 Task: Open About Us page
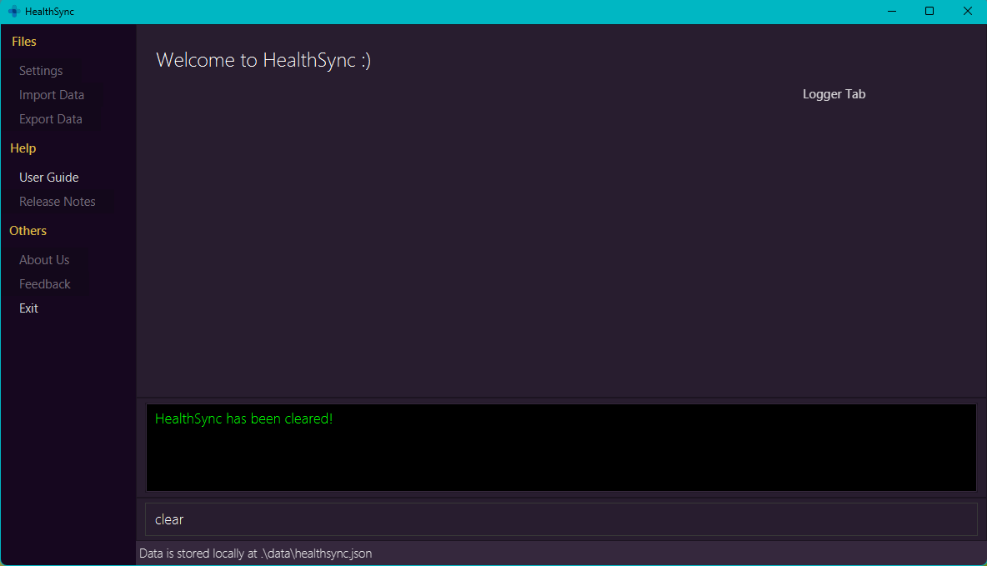[44, 260]
